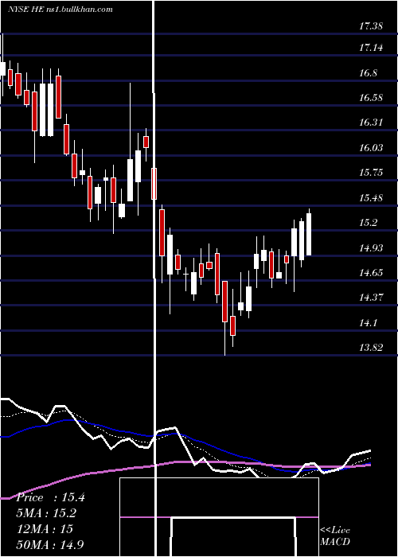
Task: Click the 14.1 price axis label
Action: [368, 323]
